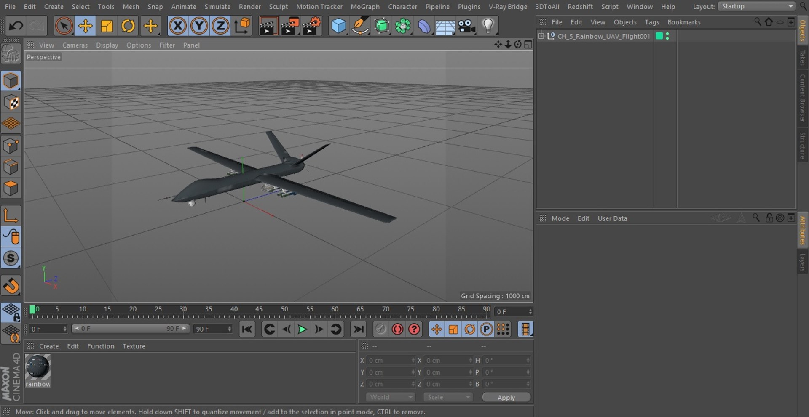Open Render to Picture Viewer icon
This screenshot has width=809, height=417.
290,26
